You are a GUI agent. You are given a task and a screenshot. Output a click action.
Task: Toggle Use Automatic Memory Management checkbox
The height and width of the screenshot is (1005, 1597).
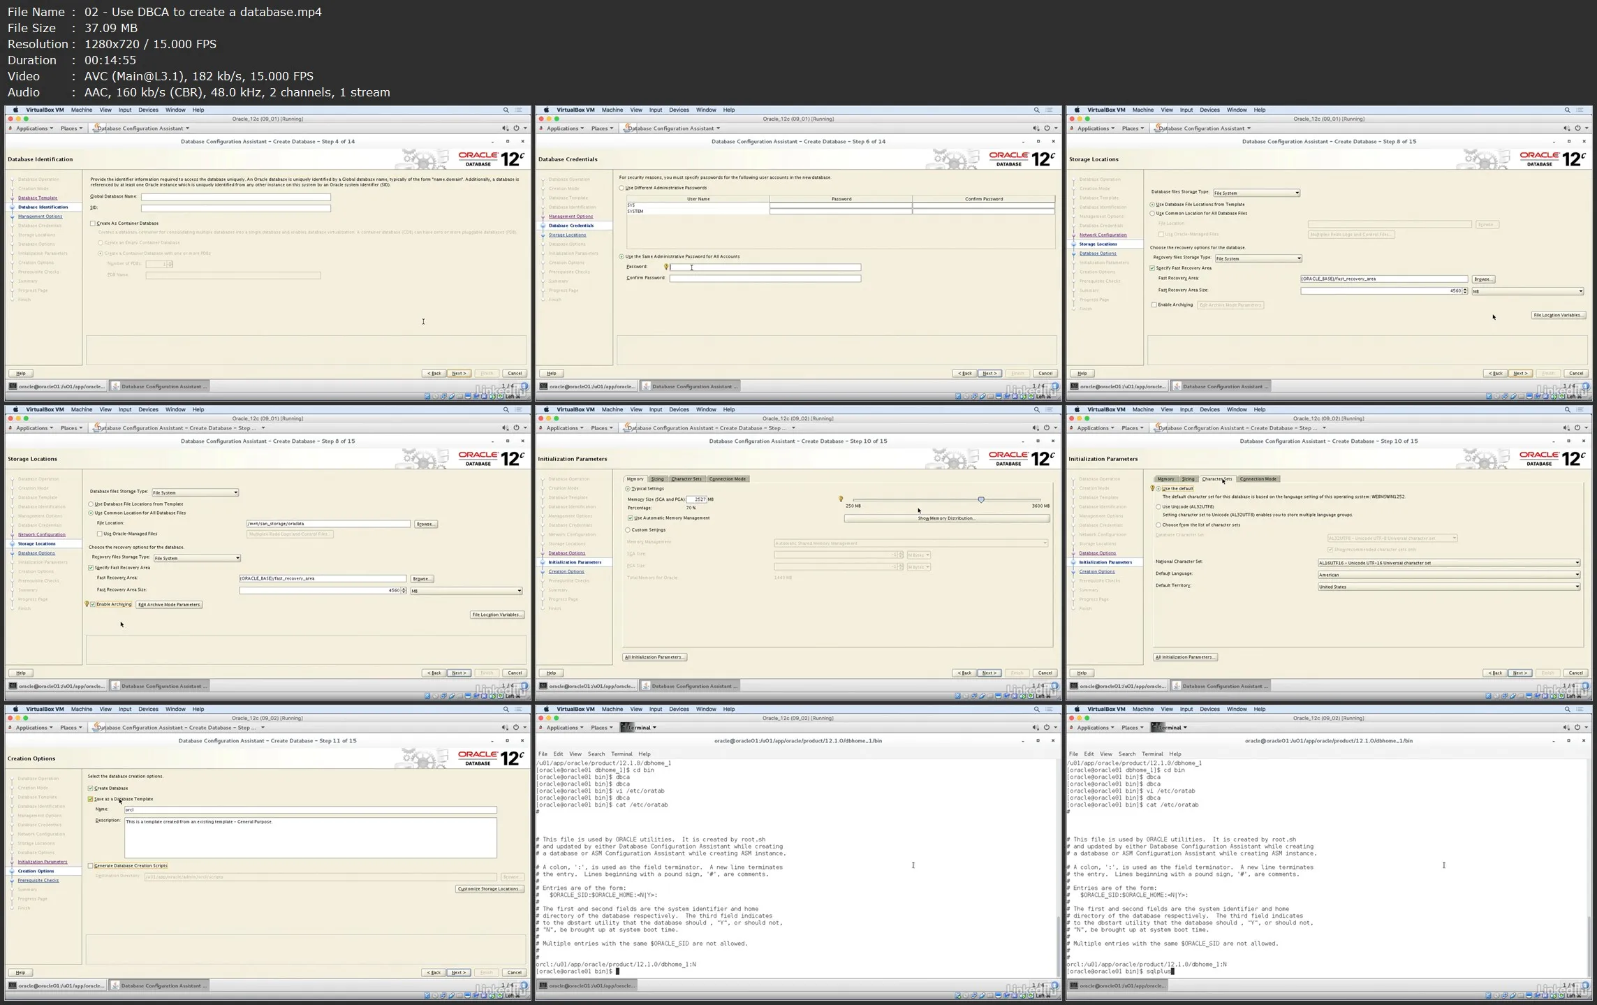pos(630,518)
